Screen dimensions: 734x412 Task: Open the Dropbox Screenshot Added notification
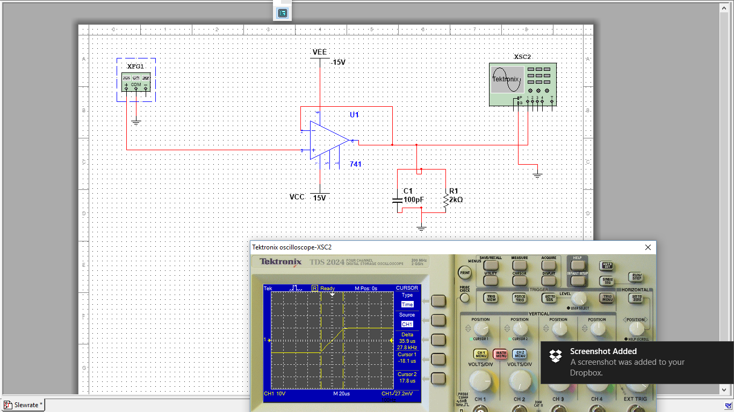(x=637, y=363)
